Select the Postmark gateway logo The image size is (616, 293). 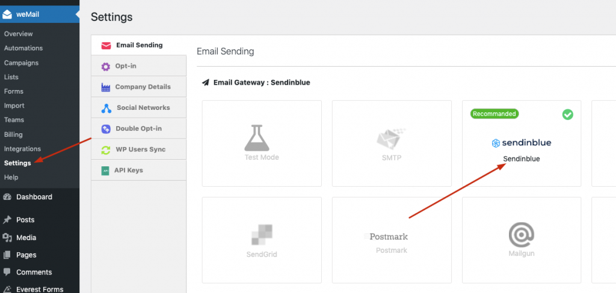pos(386,237)
